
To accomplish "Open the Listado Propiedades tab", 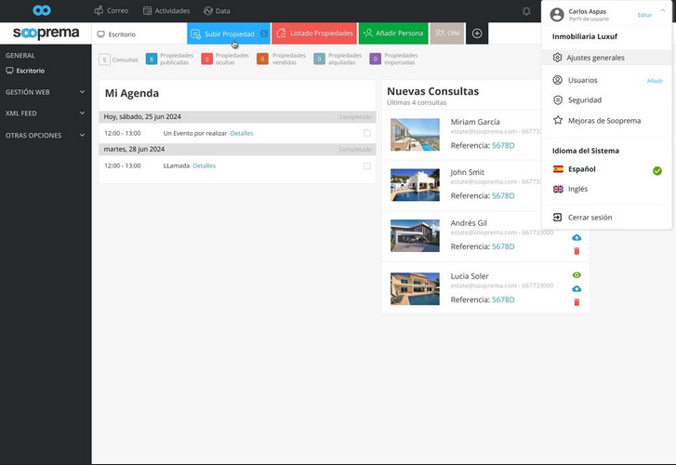I will (313, 33).
